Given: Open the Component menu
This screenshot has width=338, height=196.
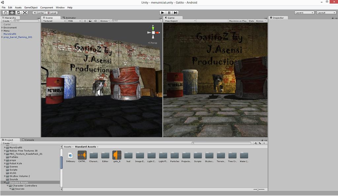Looking at the screenshot, I should click(47, 8).
